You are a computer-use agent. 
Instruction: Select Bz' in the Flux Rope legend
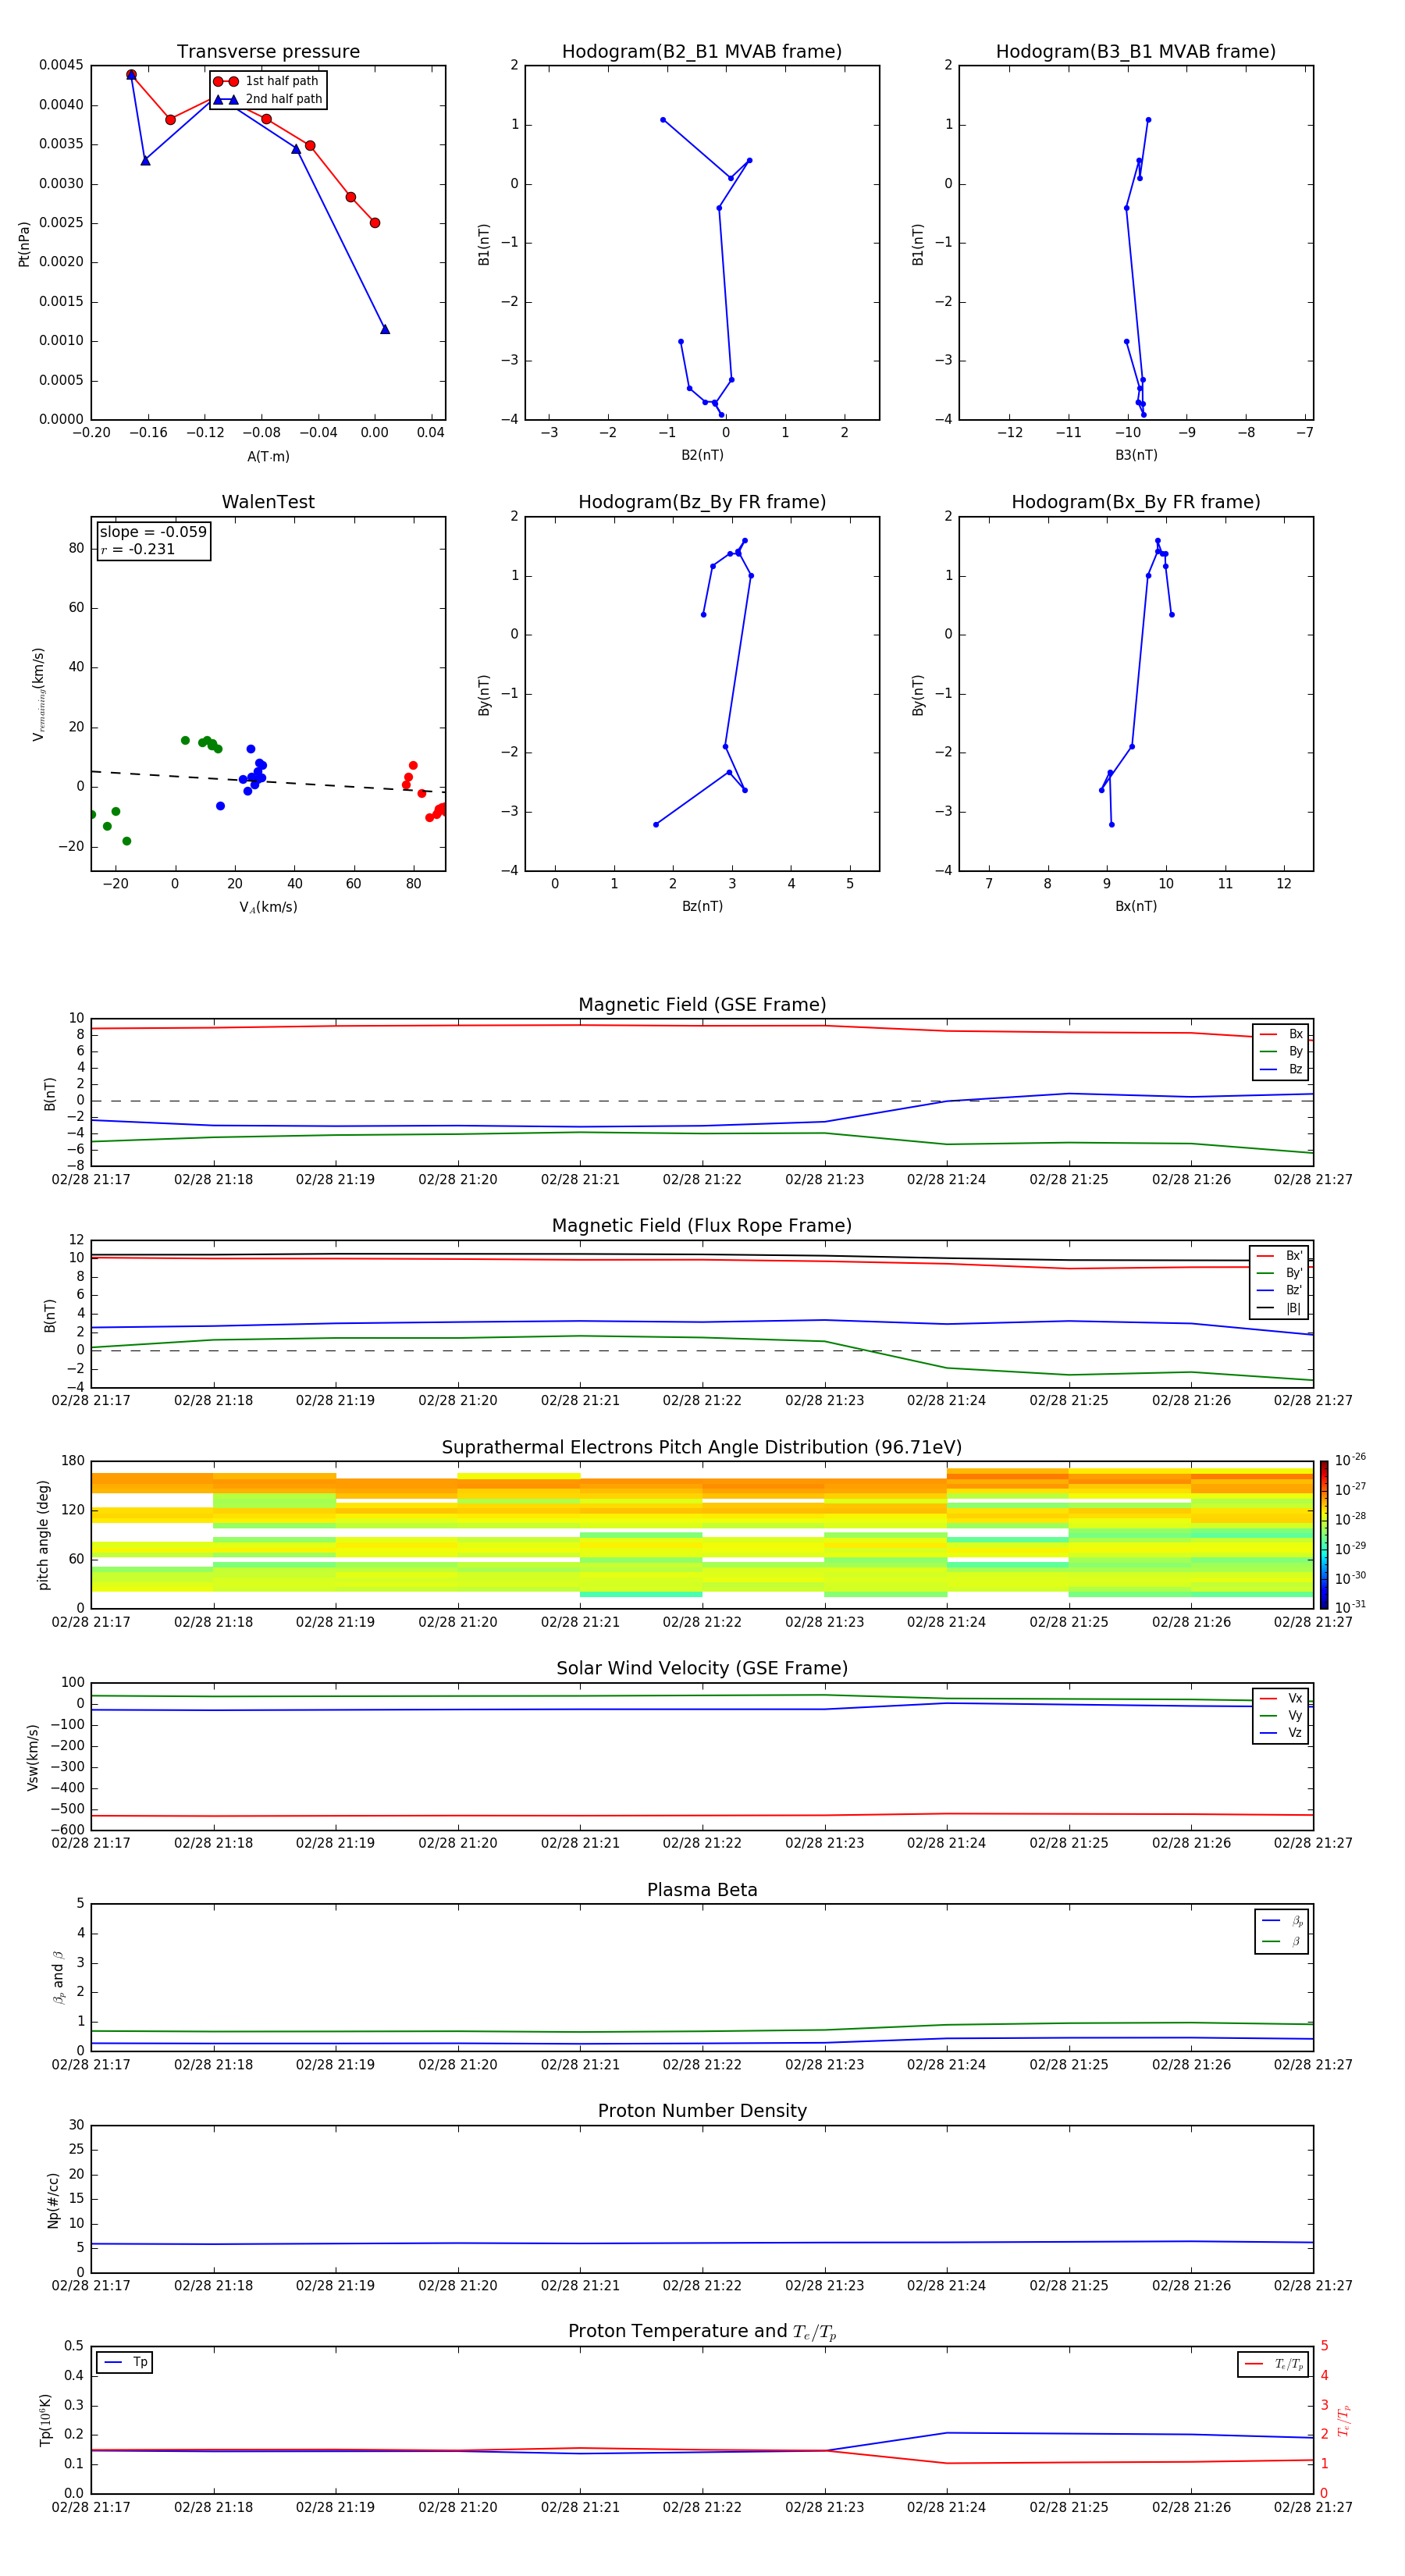click(1279, 1291)
